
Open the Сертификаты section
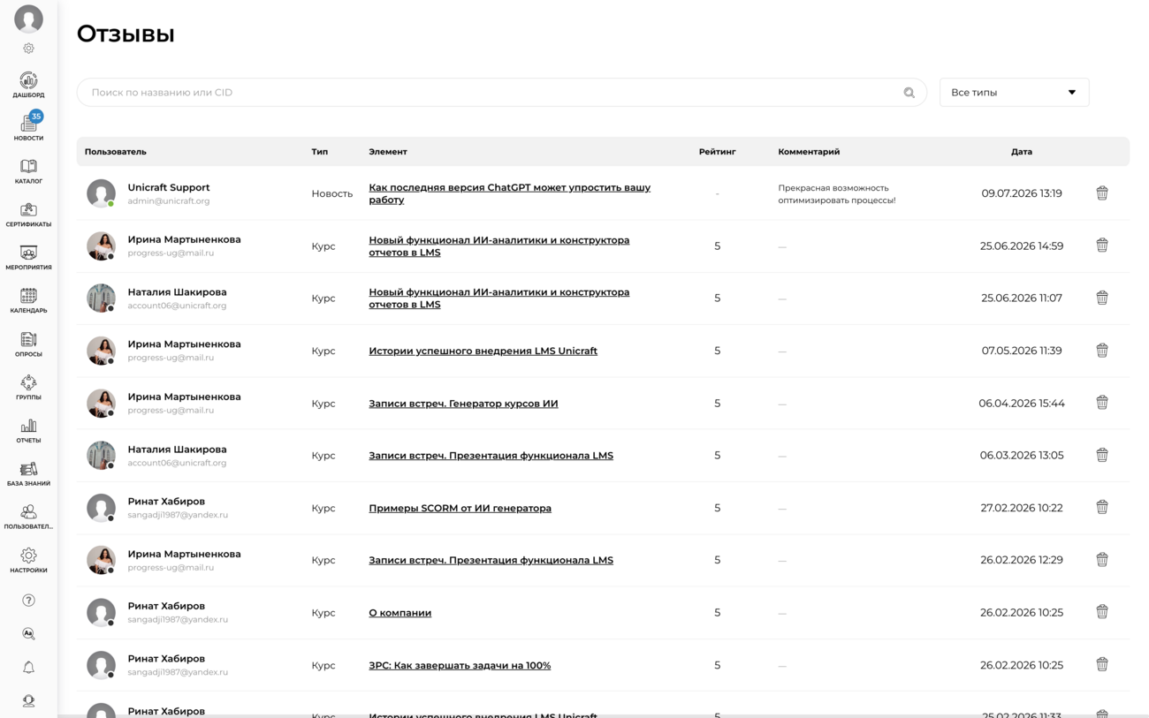click(28, 215)
